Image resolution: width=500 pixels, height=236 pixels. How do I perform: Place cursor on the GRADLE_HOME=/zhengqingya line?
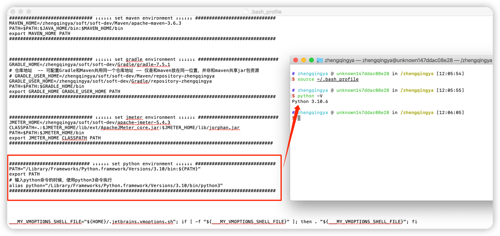90,64
